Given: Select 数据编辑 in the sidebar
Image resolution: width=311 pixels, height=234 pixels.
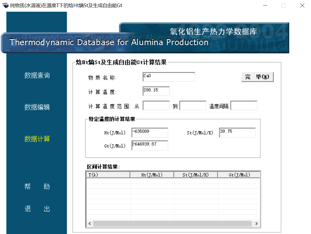Looking at the screenshot, I should click(37, 107).
